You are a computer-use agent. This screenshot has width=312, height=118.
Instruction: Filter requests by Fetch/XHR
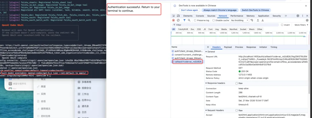(183, 29)
